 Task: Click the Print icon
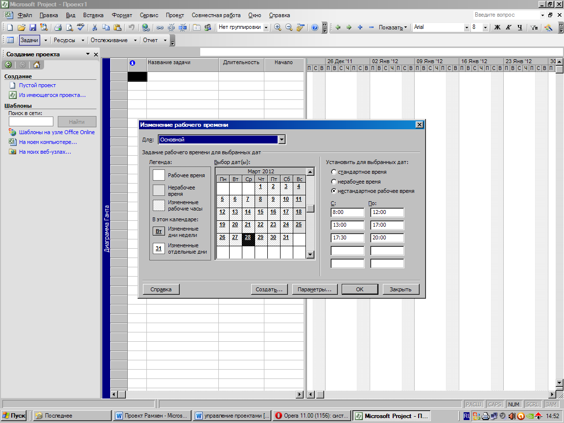58,27
